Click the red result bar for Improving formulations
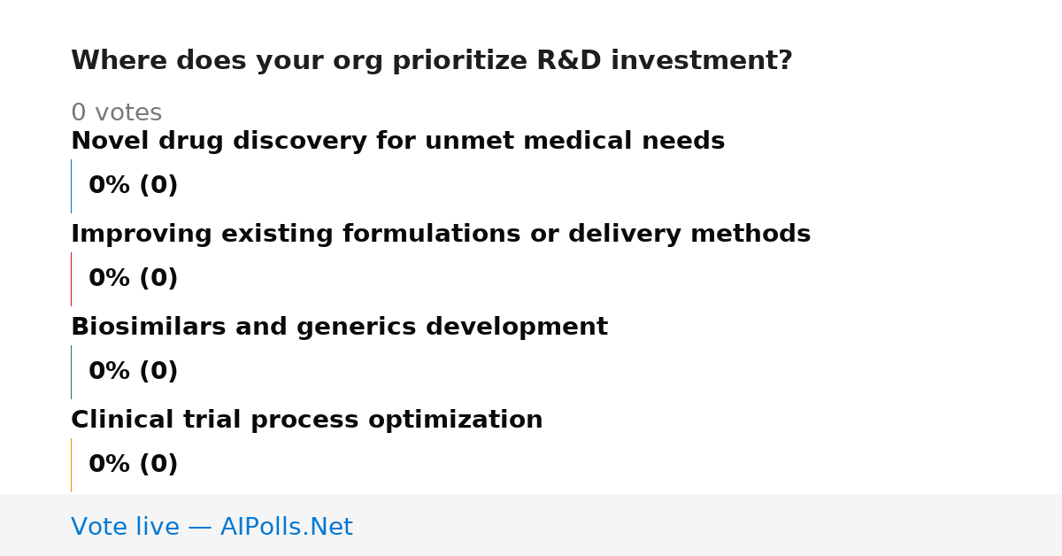 pyautogui.click(x=71, y=279)
